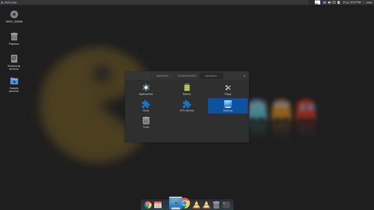Viewport: 374px width, 210px height.
Task: Click the blue Desktop item in the dock
Action: (175, 203)
